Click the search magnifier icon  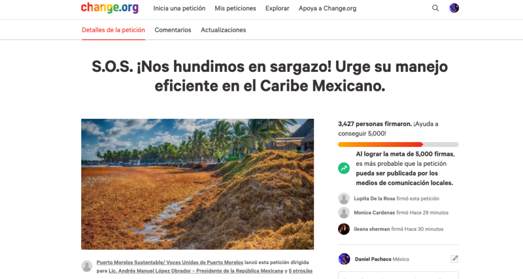click(435, 8)
